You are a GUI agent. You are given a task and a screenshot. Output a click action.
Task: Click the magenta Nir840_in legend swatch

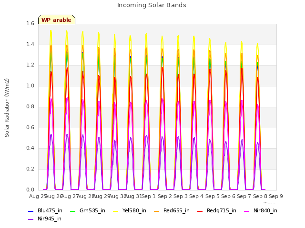tap(247, 211)
